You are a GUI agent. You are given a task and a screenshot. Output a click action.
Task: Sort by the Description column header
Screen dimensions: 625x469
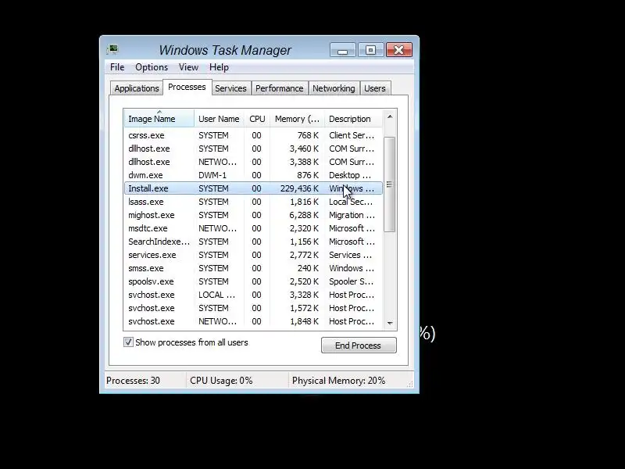click(353, 119)
